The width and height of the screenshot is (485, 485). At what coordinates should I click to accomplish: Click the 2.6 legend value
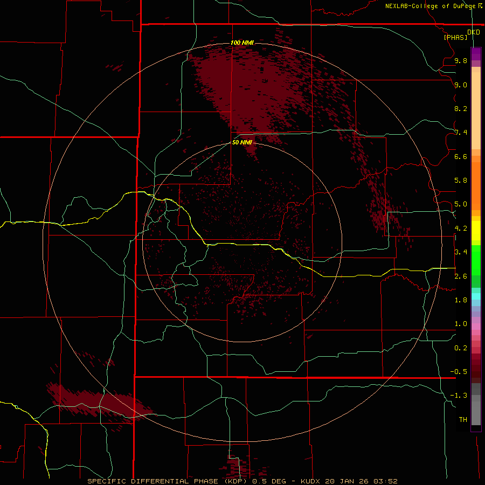tap(461, 276)
